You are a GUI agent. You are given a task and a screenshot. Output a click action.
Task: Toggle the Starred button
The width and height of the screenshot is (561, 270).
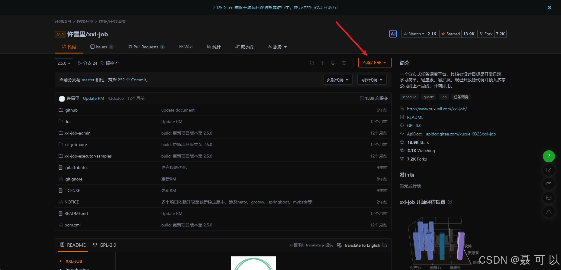[450, 34]
